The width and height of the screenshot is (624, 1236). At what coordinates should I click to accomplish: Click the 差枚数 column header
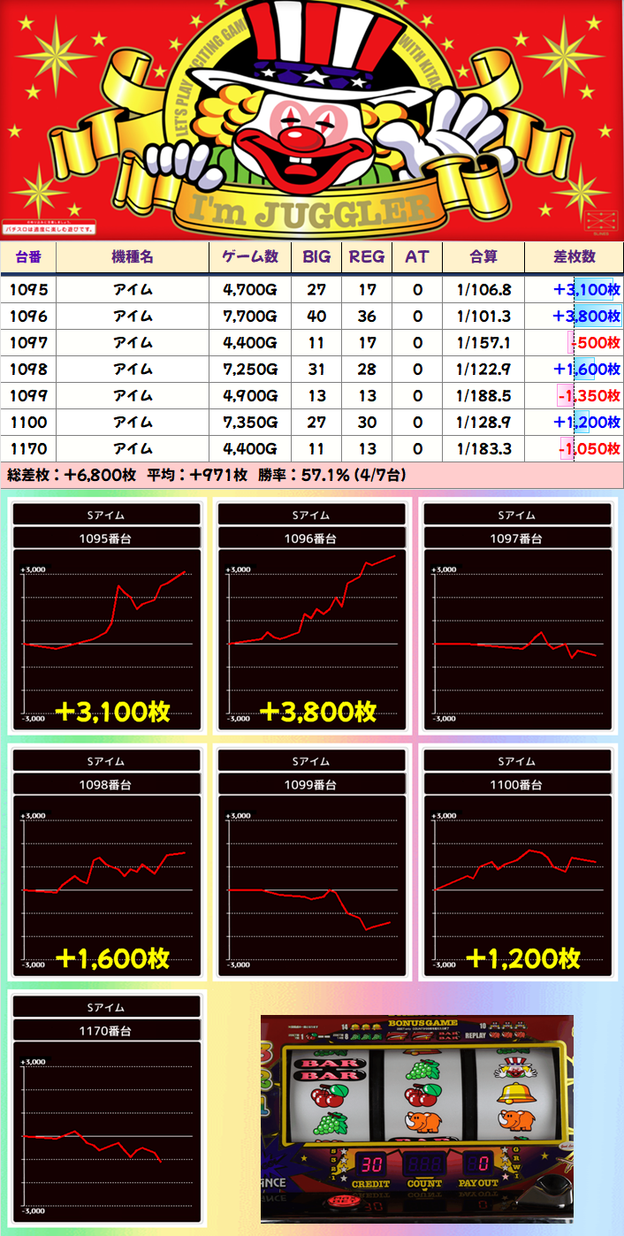pos(574,257)
